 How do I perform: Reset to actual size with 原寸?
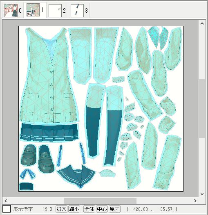point(114,209)
